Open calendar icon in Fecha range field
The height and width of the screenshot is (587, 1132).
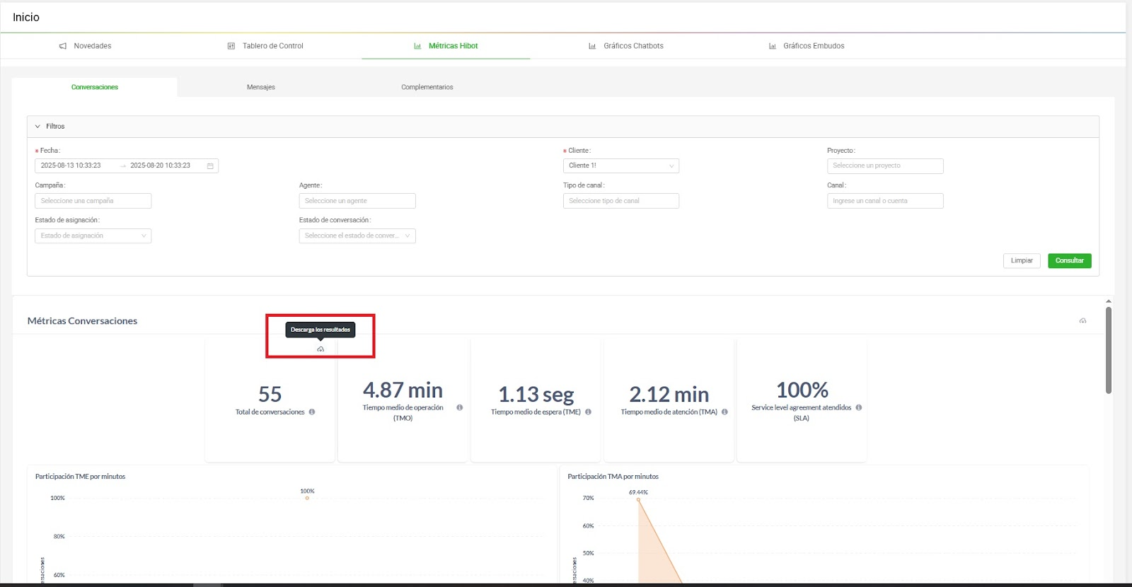point(210,165)
